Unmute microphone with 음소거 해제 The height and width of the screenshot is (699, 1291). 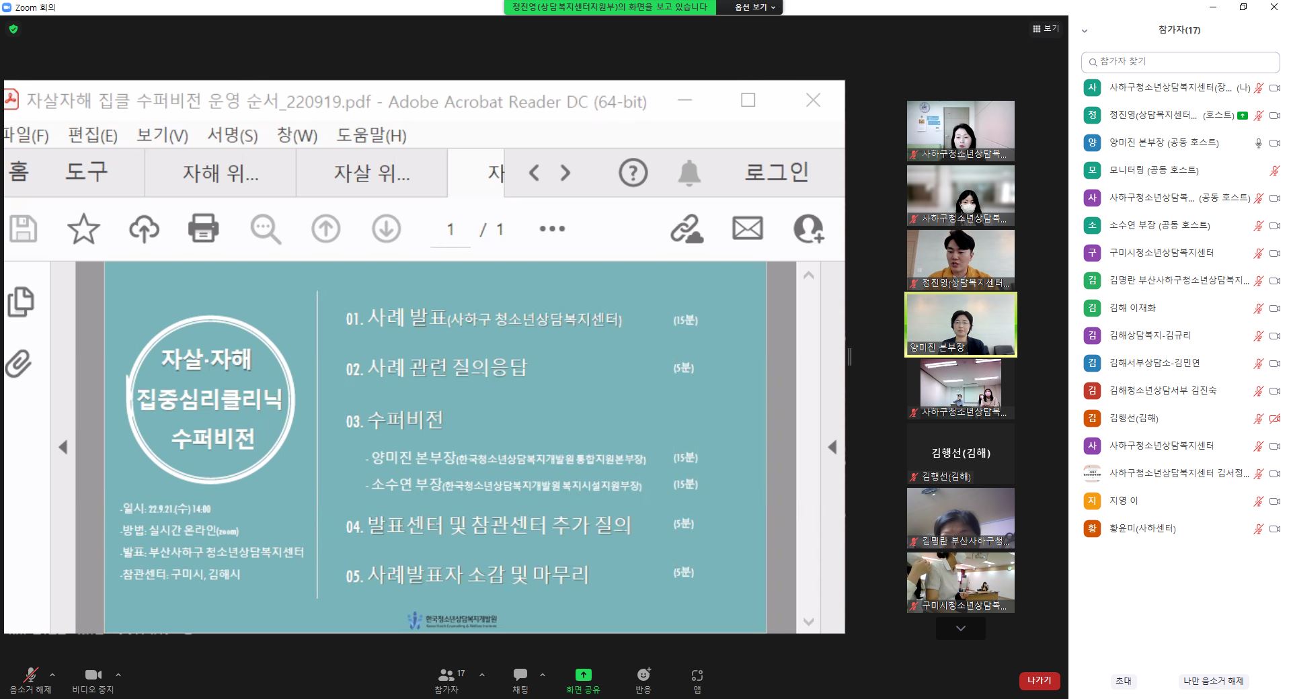(30, 675)
